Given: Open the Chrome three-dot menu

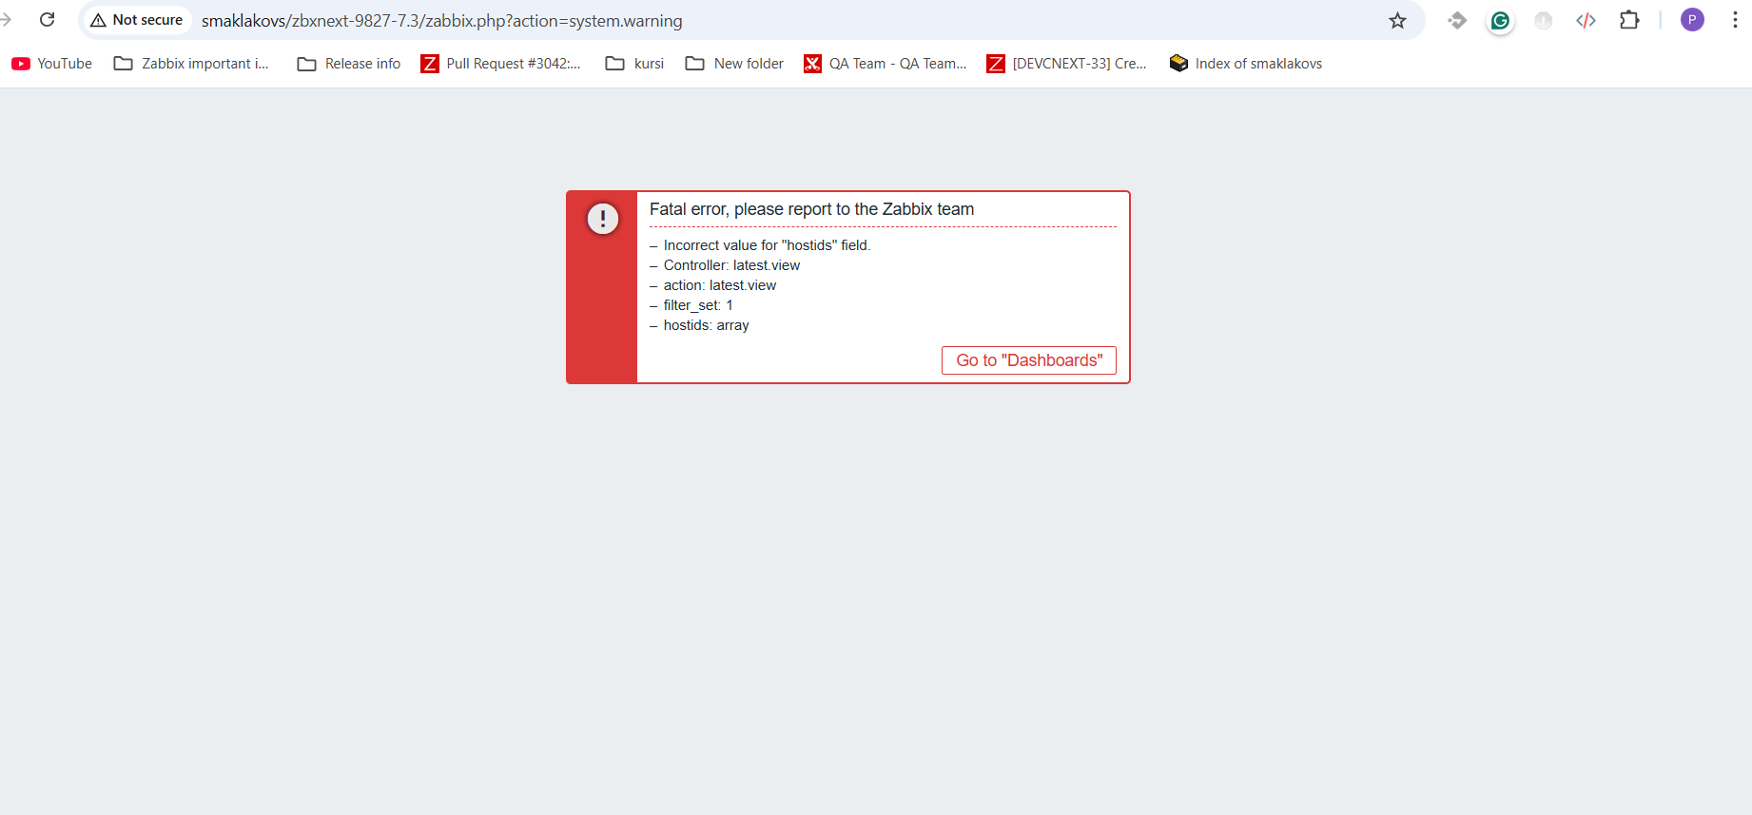Looking at the screenshot, I should coord(1735,20).
